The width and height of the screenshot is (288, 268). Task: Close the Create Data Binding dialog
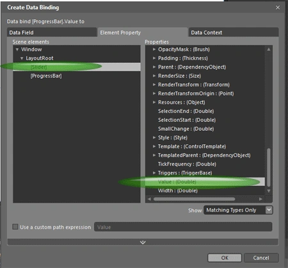(x=278, y=8)
